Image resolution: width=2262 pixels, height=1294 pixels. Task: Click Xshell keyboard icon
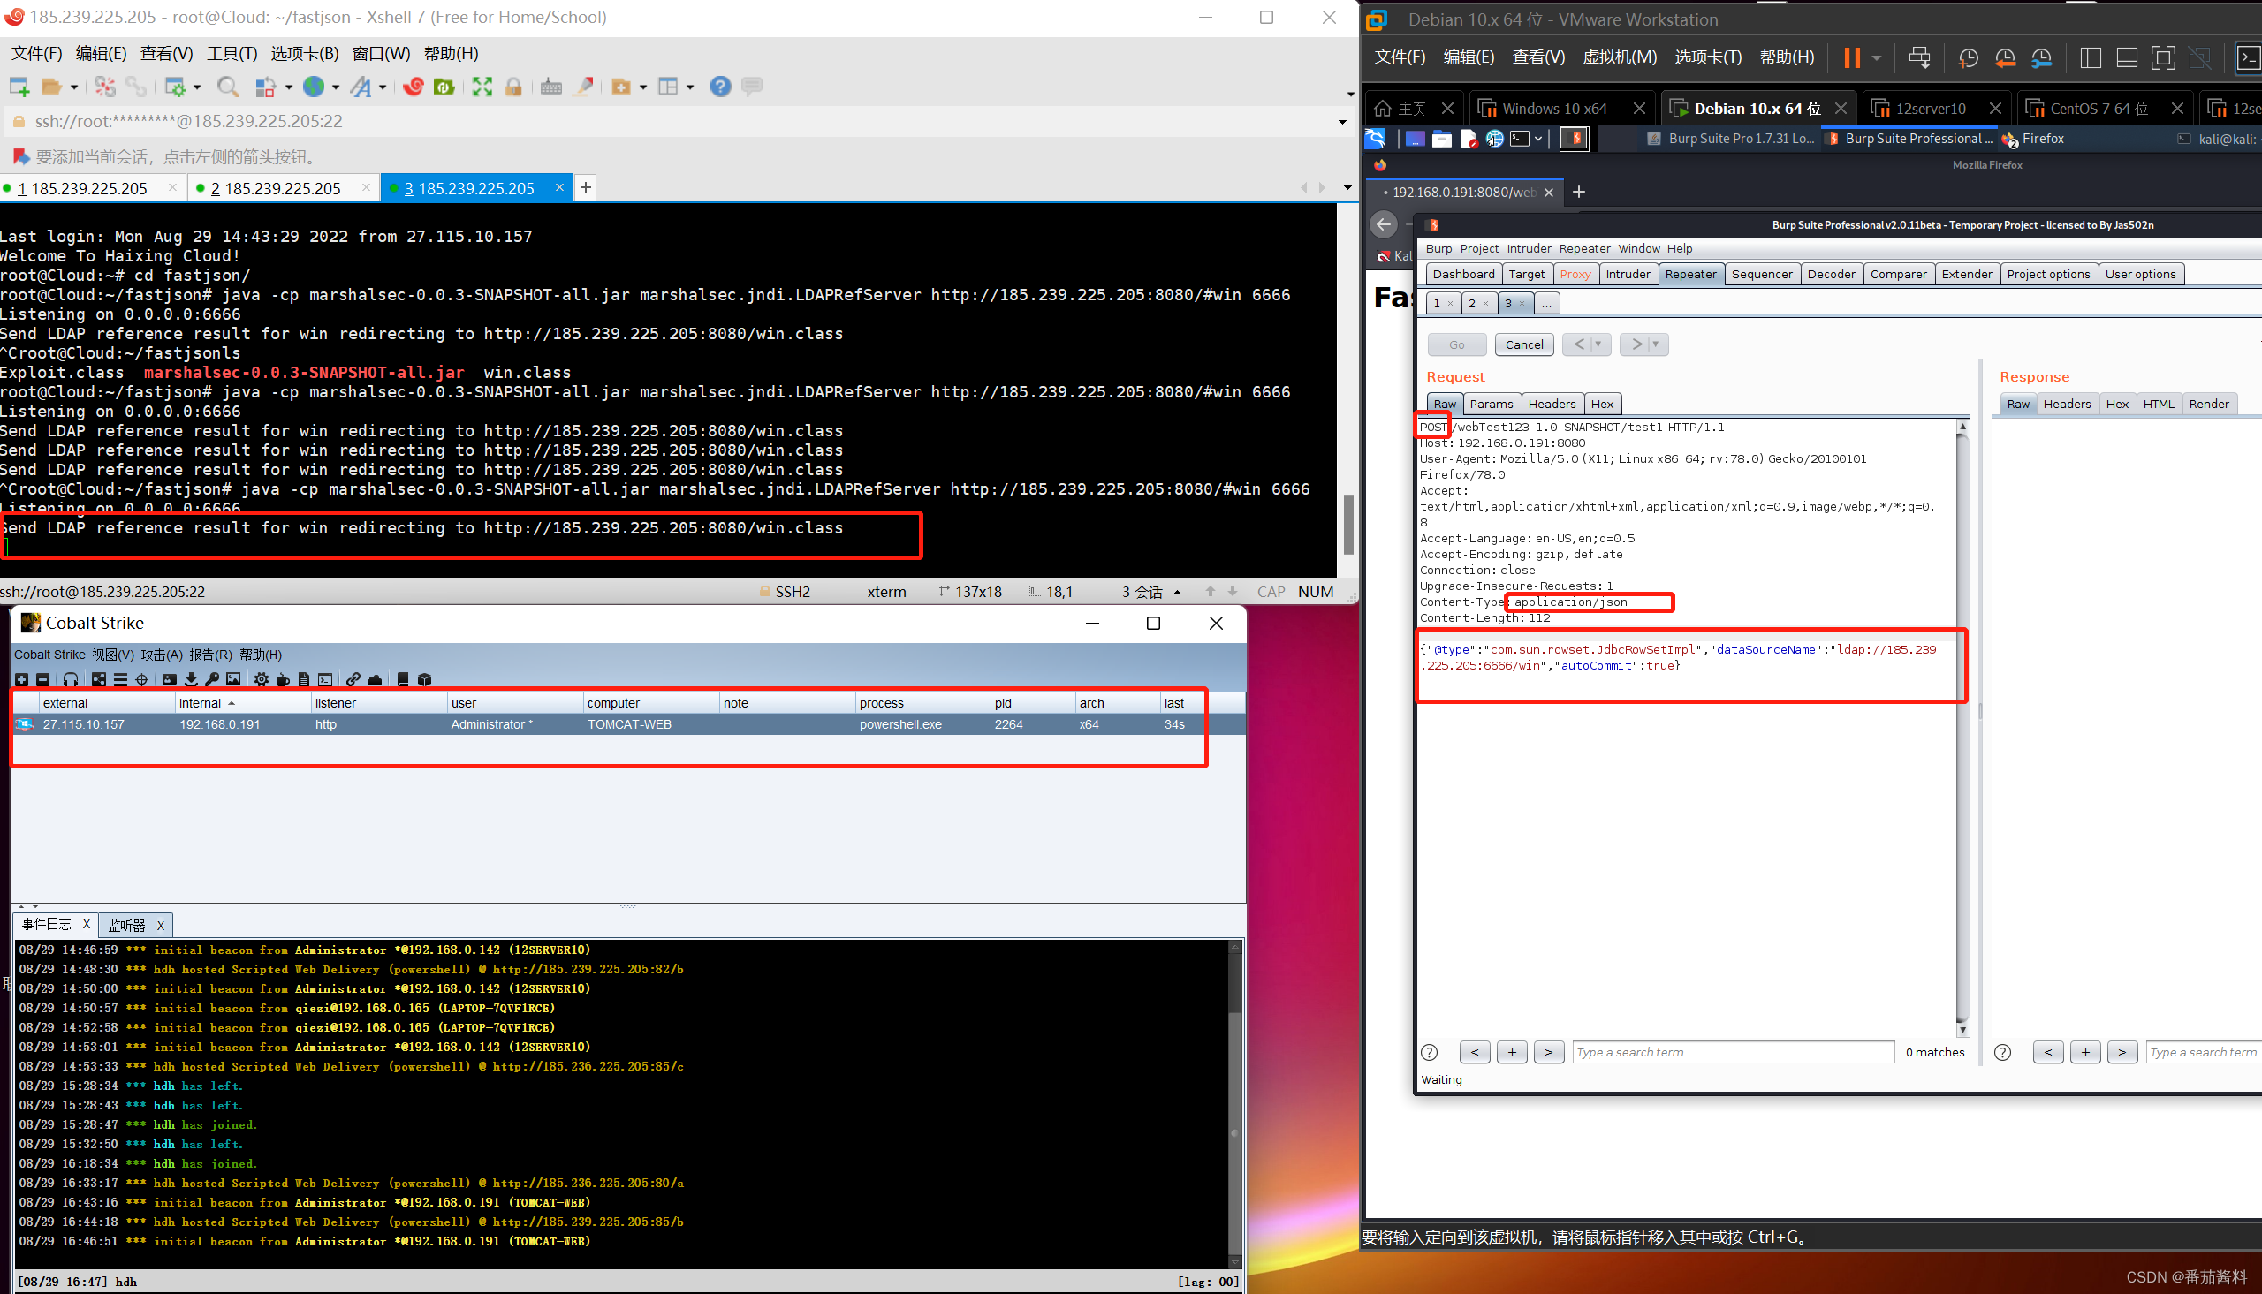[x=551, y=87]
